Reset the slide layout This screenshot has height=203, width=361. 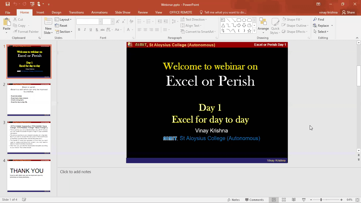[61, 26]
